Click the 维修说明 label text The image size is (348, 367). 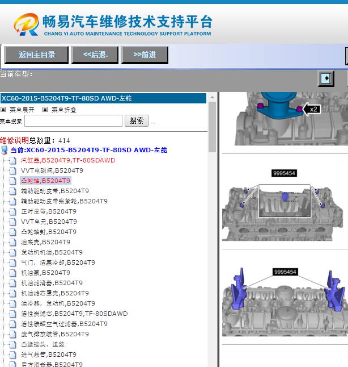pos(15,140)
